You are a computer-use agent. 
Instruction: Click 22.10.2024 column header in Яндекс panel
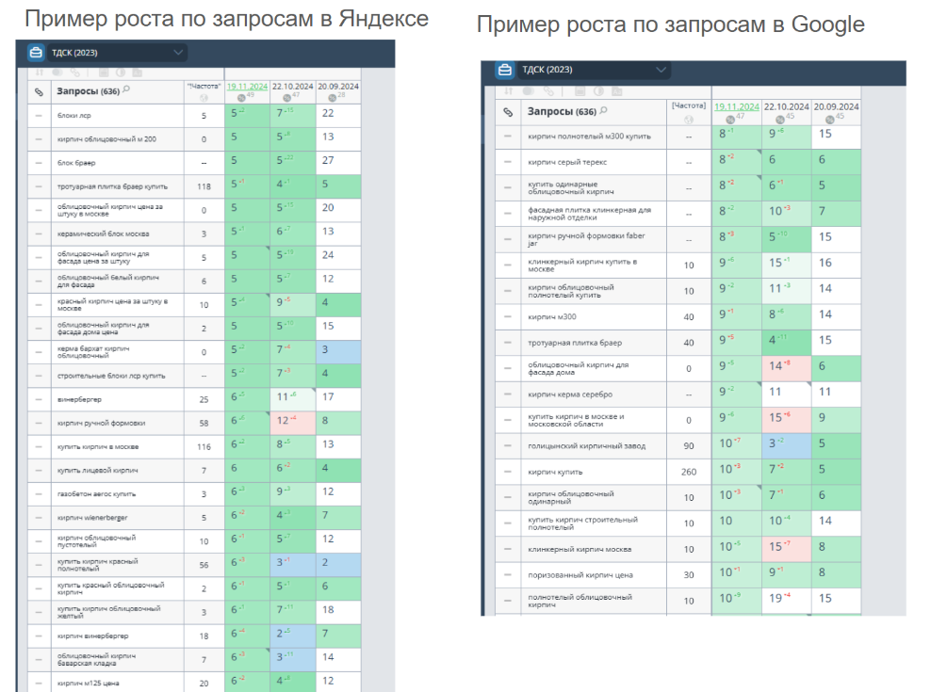pos(292,87)
